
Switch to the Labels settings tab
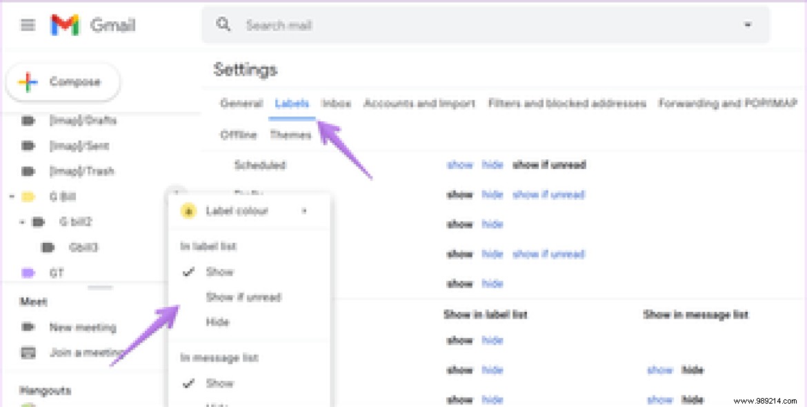pyautogui.click(x=292, y=103)
